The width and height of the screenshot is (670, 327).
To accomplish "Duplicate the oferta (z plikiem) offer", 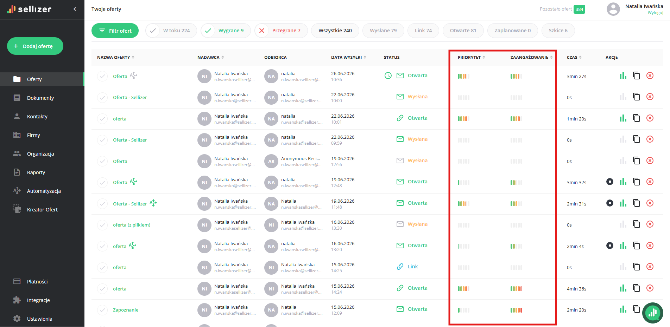I will (x=636, y=224).
